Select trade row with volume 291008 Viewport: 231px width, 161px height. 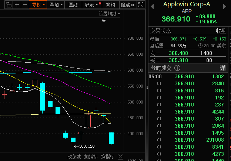(188, 140)
